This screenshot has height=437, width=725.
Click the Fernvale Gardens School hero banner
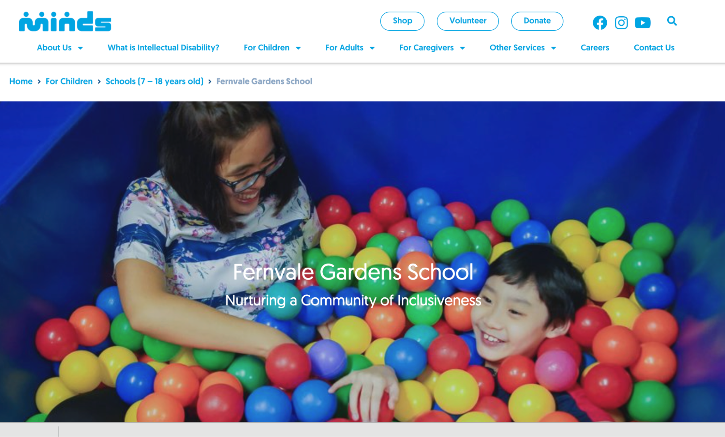click(x=362, y=261)
